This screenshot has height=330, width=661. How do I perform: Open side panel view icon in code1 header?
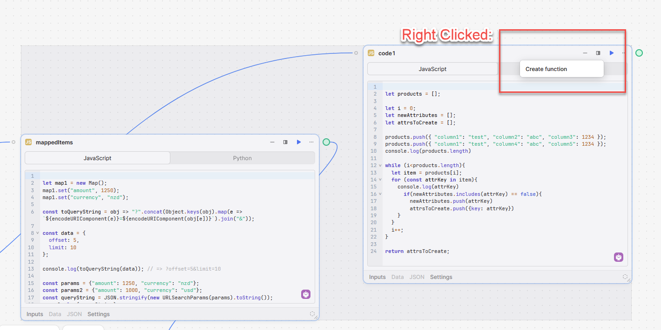(x=598, y=53)
